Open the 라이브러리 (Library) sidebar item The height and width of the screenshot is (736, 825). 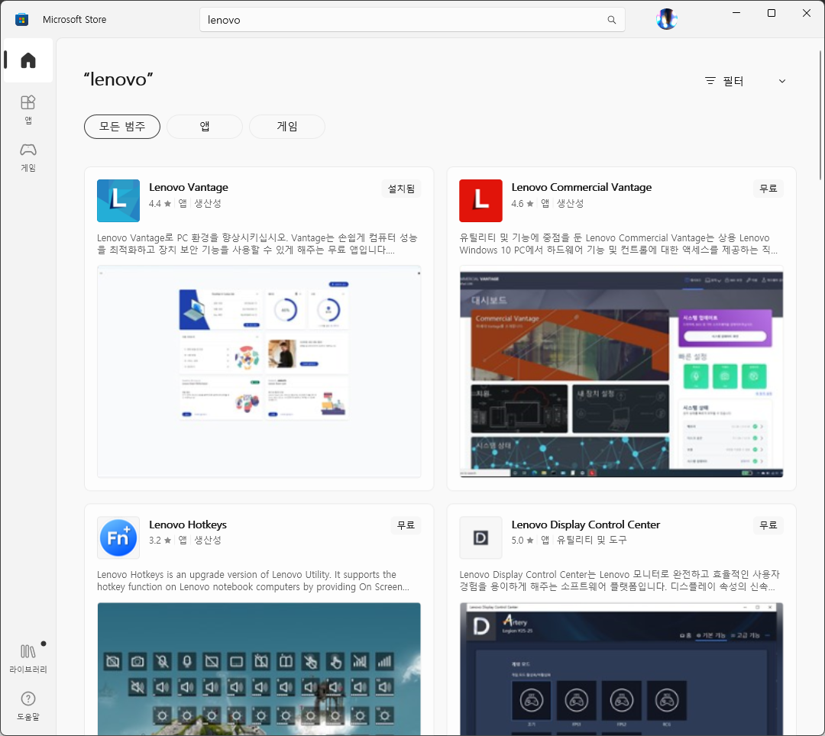[x=28, y=659]
